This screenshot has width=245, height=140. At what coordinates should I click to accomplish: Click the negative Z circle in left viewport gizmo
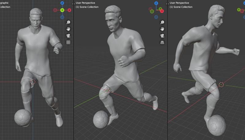click(62, 17)
